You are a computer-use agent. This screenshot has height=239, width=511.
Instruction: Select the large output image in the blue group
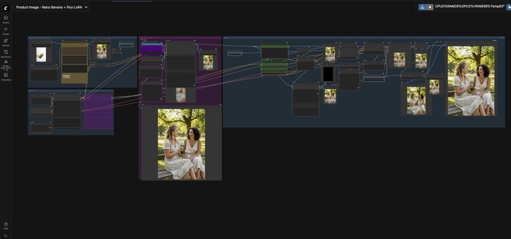coord(471,81)
